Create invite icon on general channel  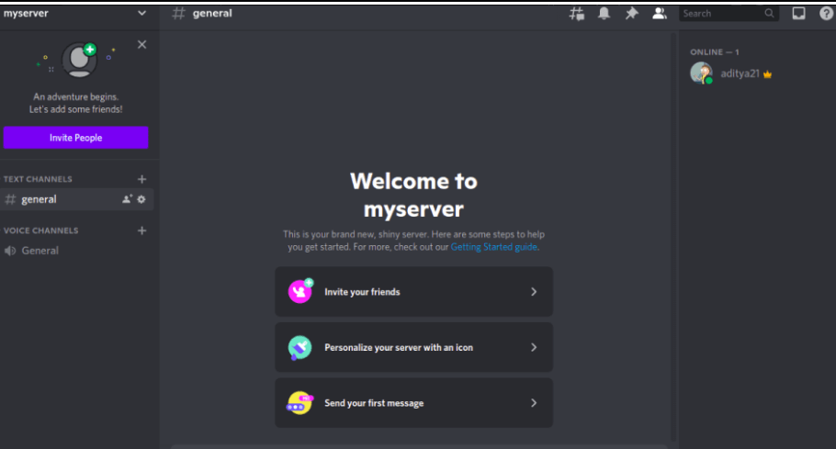tap(127, 199)
